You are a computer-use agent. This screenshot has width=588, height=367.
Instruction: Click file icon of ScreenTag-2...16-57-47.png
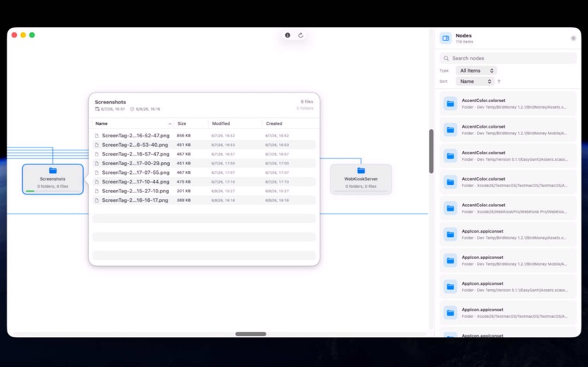[x=97, y=154]
